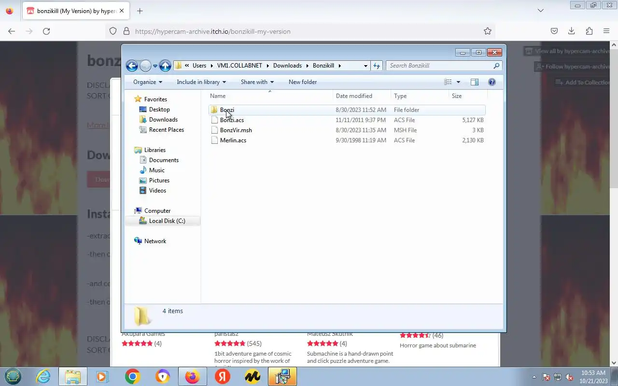Open Firefox extensions menu

click(x=589, y=31)
